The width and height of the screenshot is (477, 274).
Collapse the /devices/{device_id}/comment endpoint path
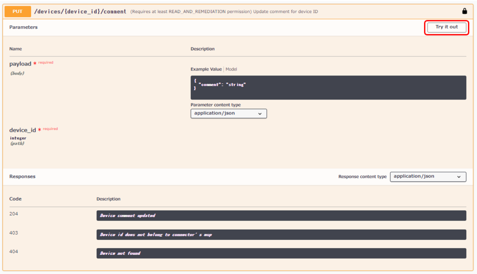pyautogui.click(x=80, y=12)
